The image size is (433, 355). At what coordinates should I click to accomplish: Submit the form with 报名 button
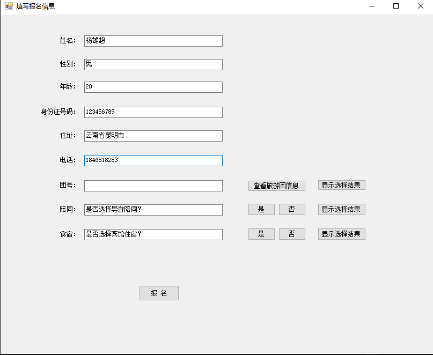click(x=159, y=293)
